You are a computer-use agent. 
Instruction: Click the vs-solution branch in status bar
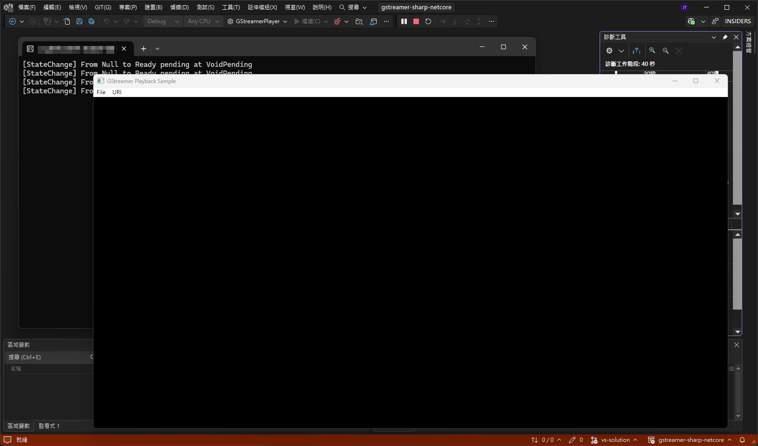coord(615,440)
